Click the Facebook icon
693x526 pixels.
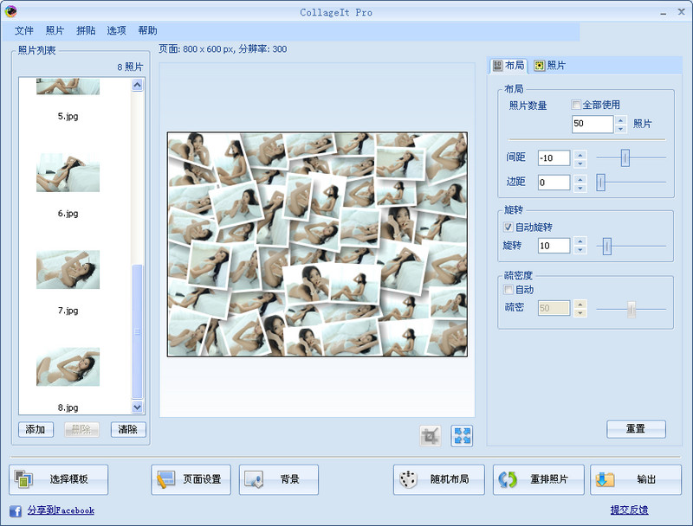16,511
